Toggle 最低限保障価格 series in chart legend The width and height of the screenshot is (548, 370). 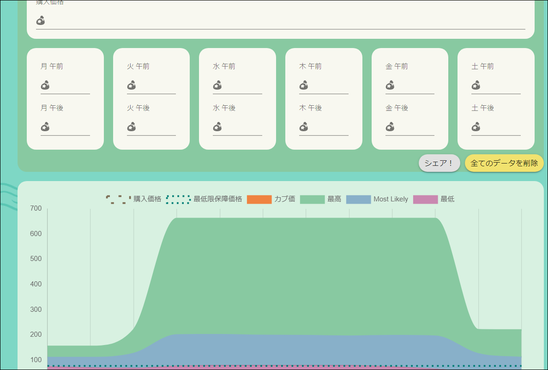(204, 199)
